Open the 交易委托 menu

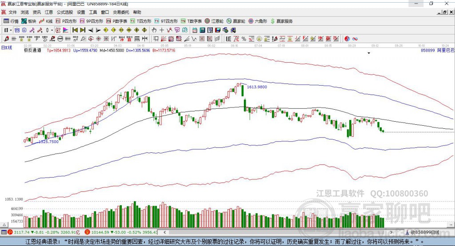121,12
